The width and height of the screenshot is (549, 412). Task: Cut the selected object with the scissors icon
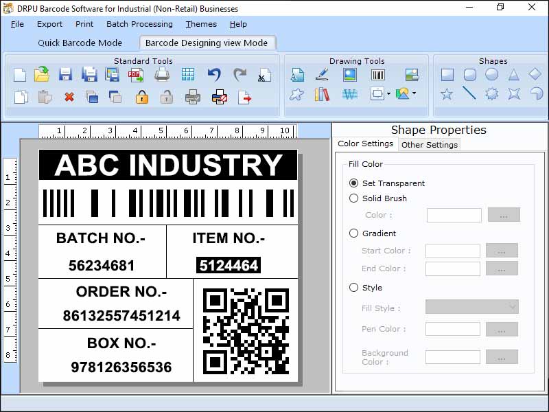[264, 75]
